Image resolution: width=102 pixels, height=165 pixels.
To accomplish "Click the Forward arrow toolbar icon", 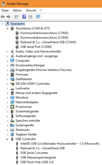I will (x=9, y=17).
